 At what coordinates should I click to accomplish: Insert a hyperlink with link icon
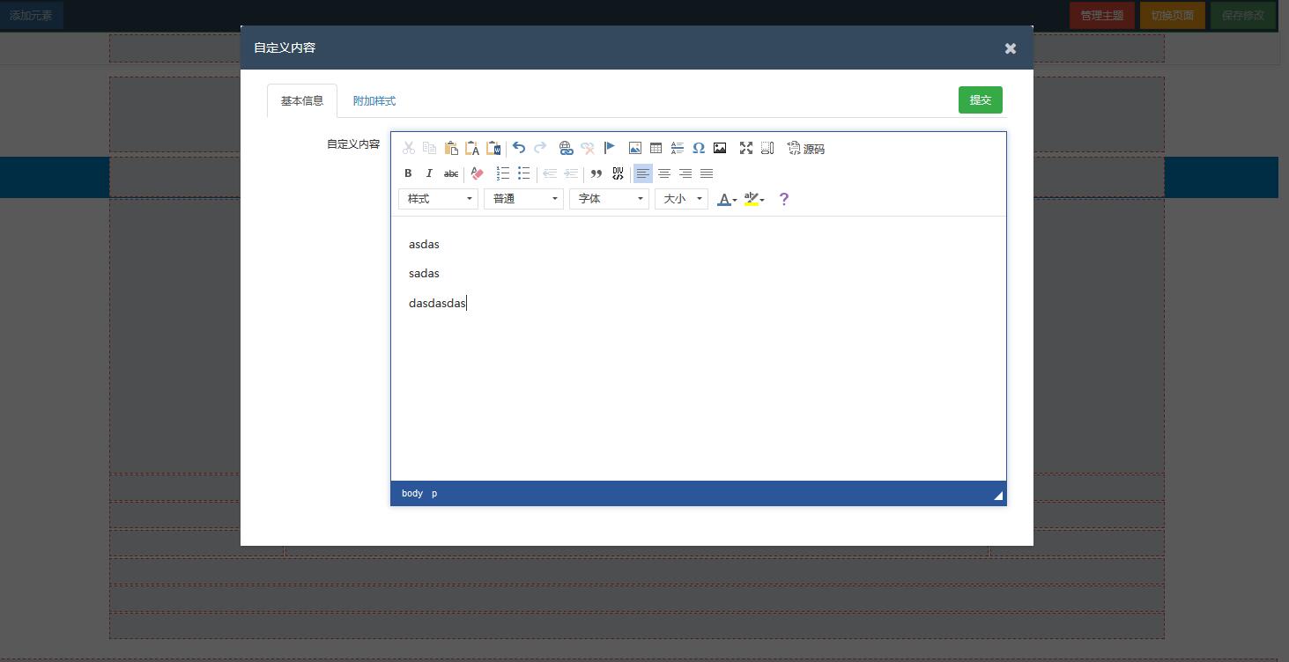(x=567, y=148)
